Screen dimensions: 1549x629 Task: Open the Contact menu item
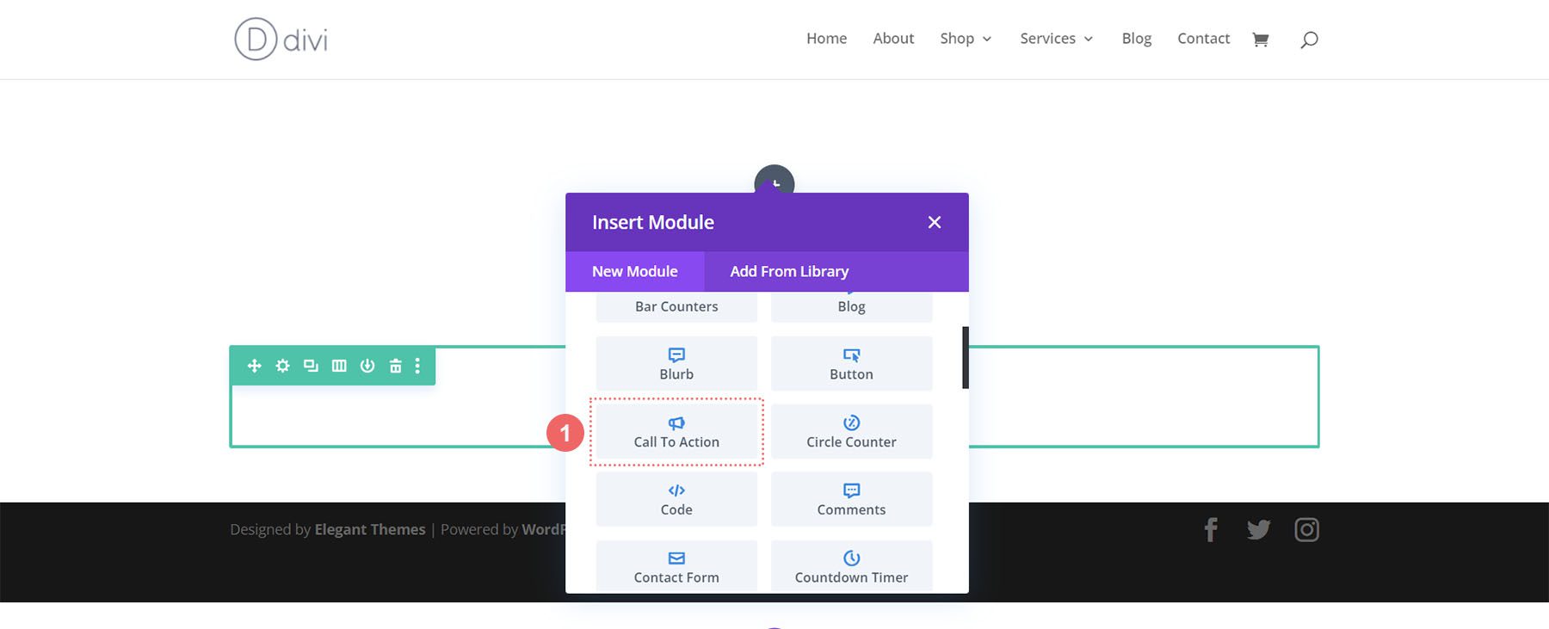(1203, 39)
